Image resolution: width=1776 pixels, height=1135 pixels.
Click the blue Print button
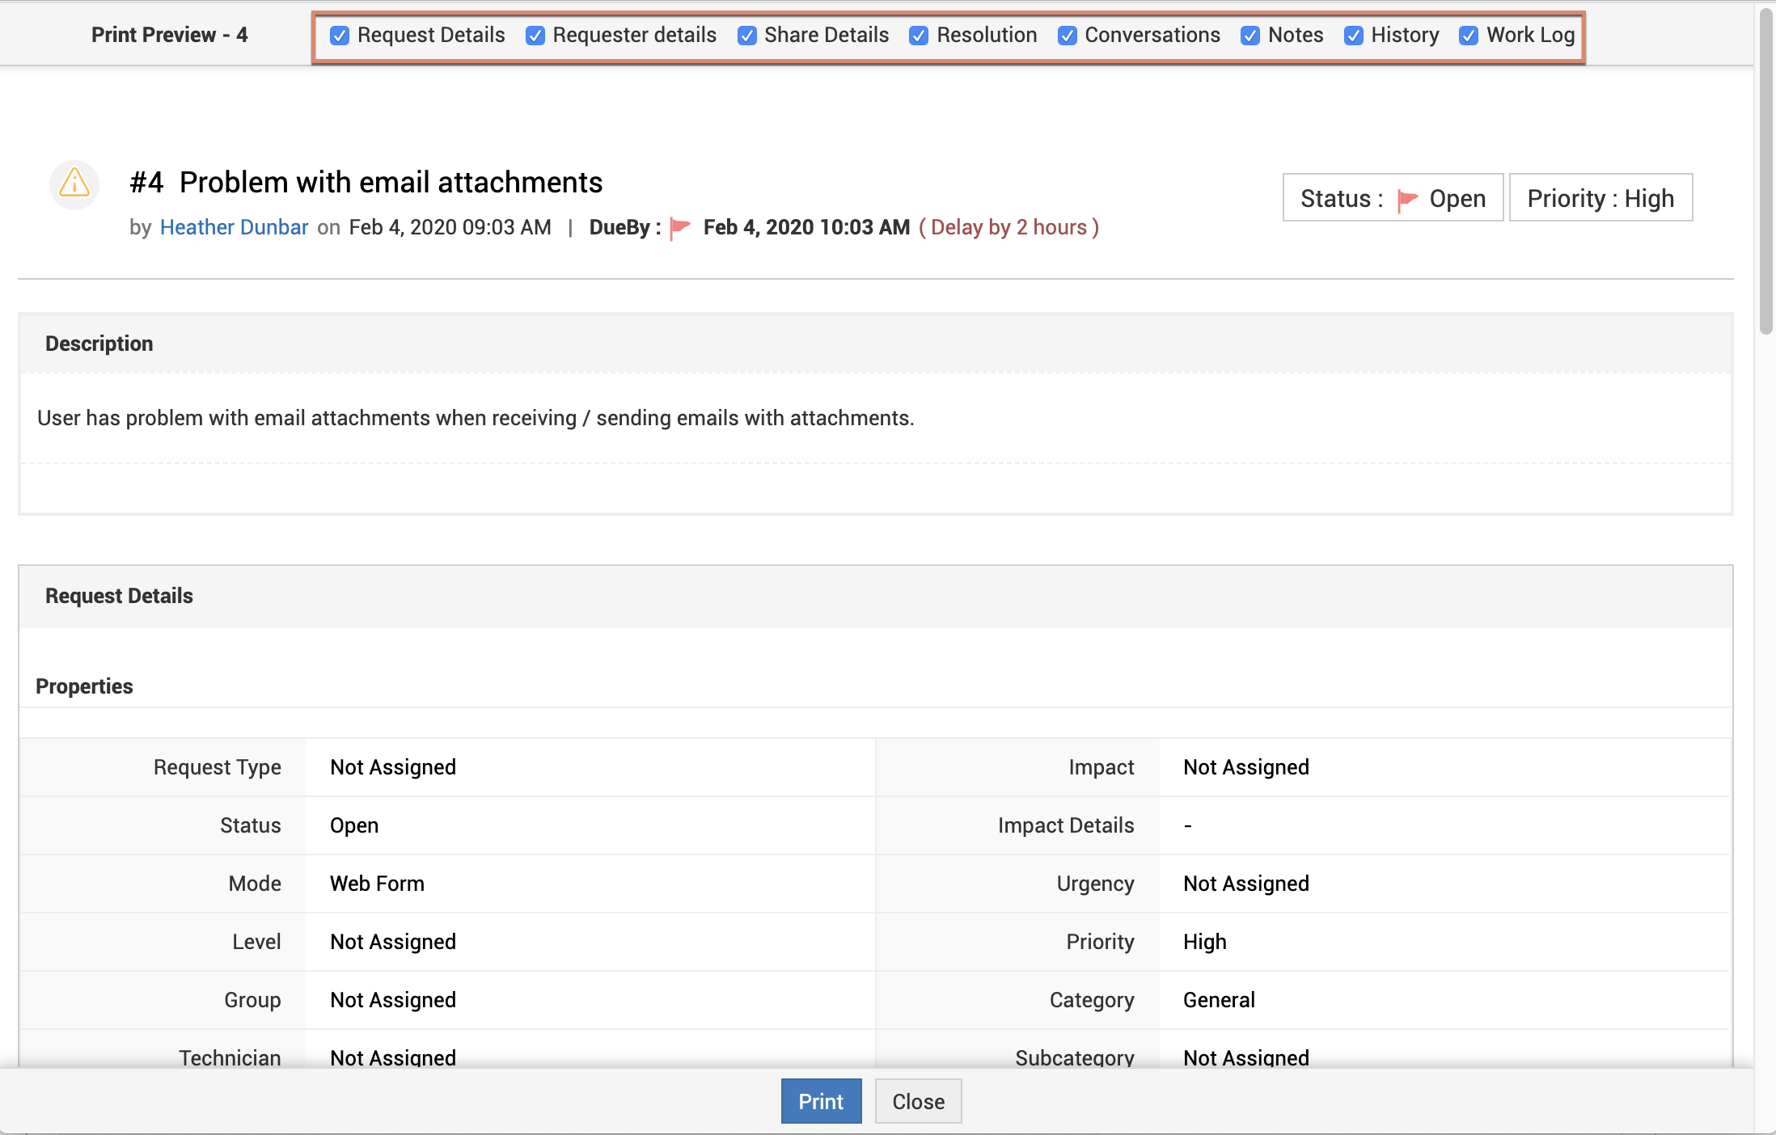tap(821, 1101)
